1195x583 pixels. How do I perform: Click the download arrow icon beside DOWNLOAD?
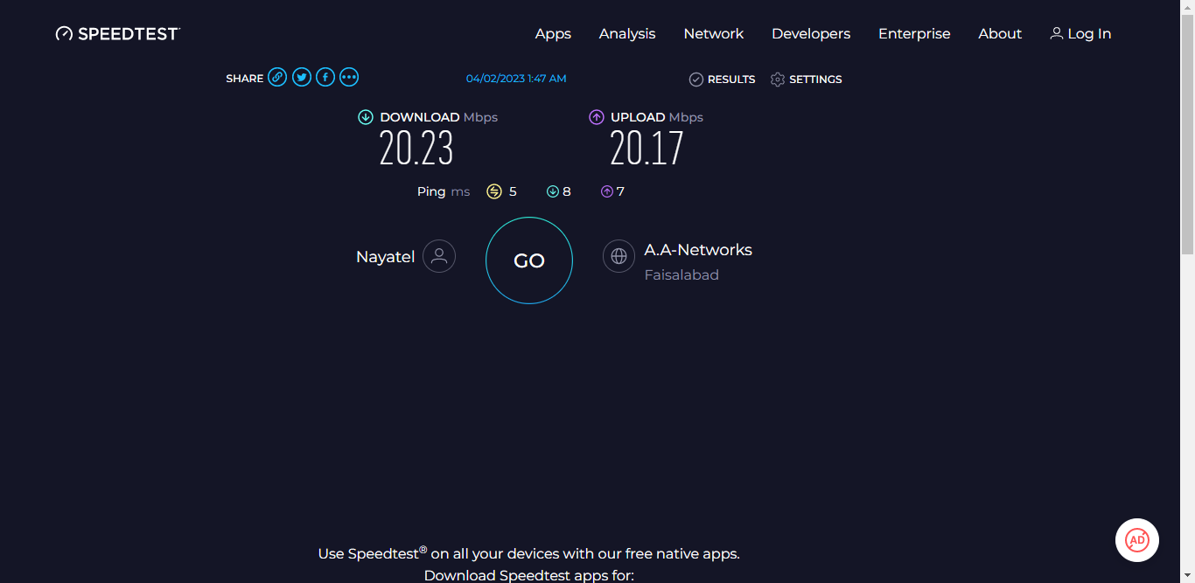pyautogui.click(x=366, y=117)
